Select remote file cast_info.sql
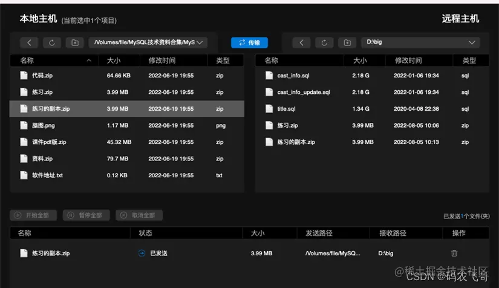 [x=372, y=76]
